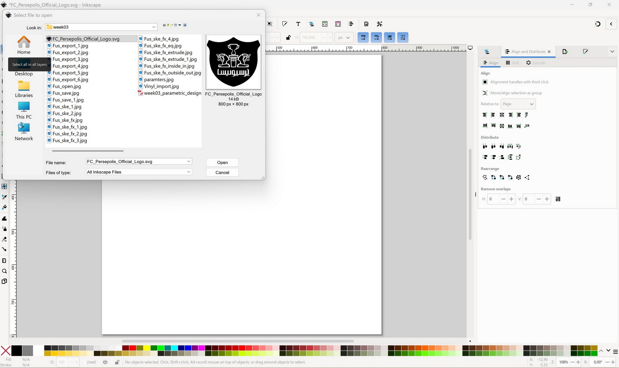Screen dimensions: 619x368
Task: Pick the black color swatch
Action: [16, 351]
